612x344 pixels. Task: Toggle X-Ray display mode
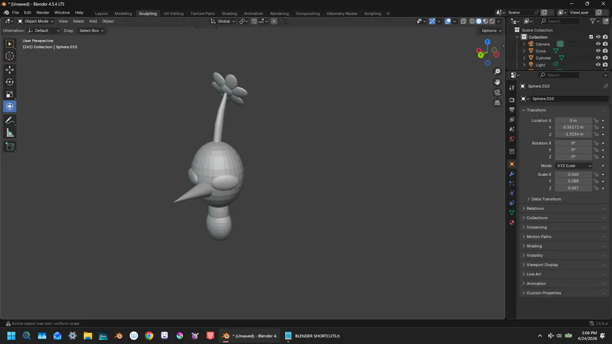pyautogui.click(x=463, y=22)
